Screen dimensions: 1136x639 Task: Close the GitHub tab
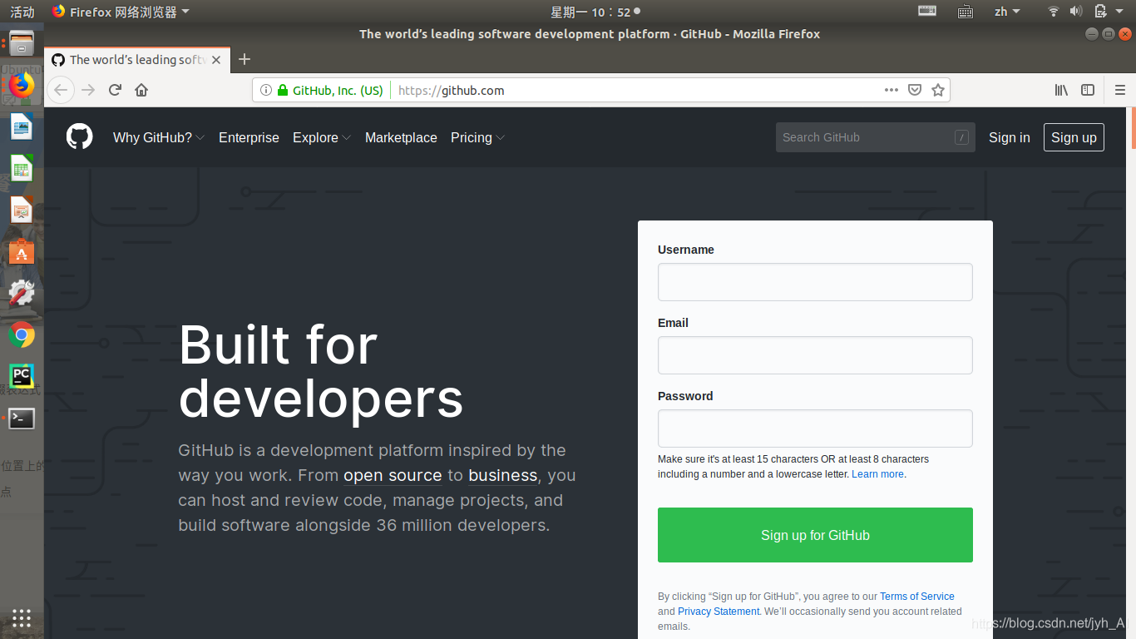point(217,60)
